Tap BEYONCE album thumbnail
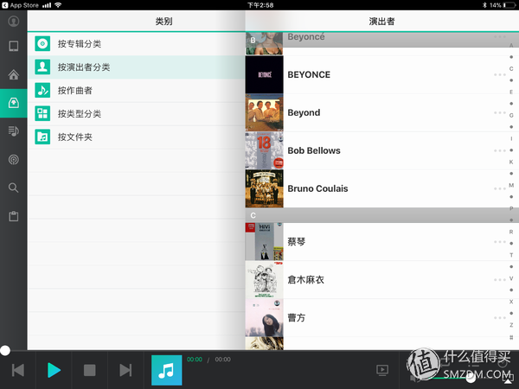Screen dimensions: 519x389 point(264,74)
